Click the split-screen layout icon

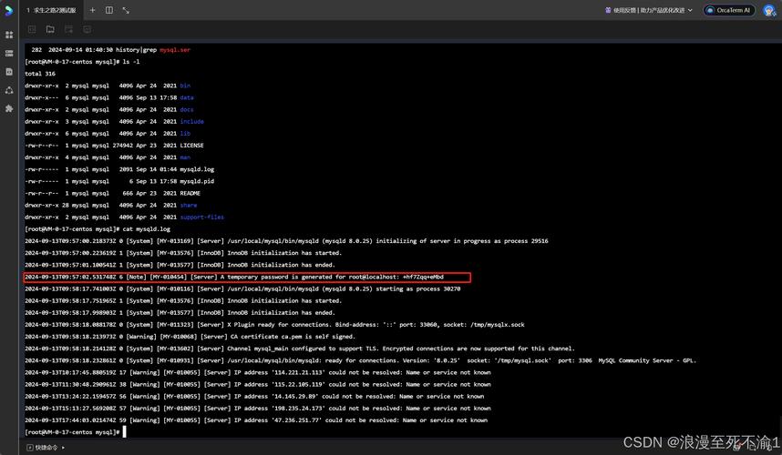click(108, 10)
